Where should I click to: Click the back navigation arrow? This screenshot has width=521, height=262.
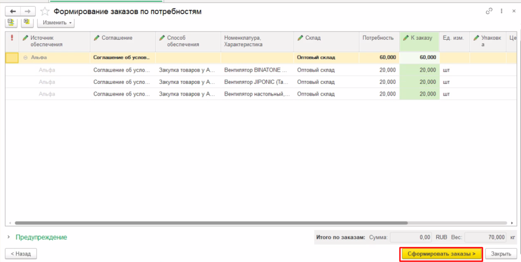pos(13,11)
